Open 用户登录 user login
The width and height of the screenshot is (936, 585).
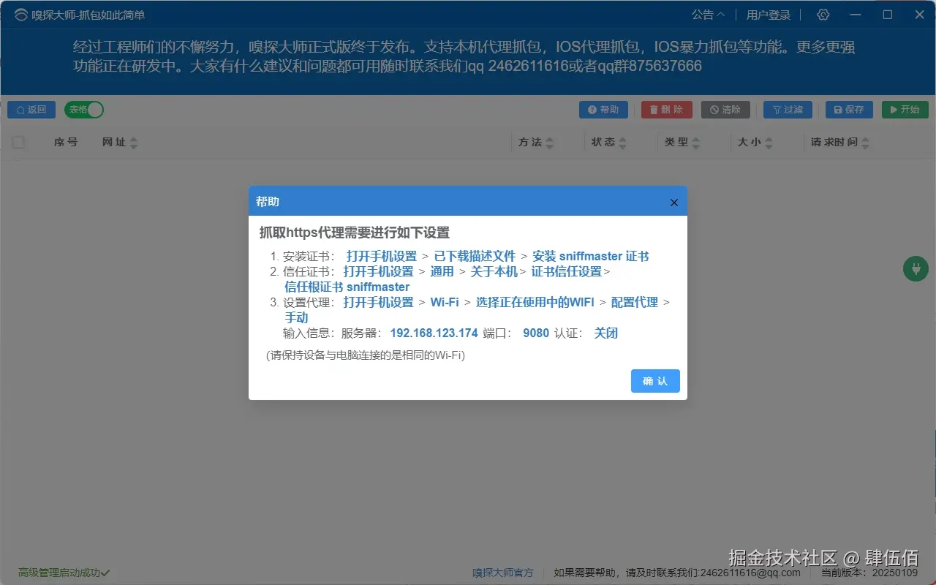click(x=769, y=15)
